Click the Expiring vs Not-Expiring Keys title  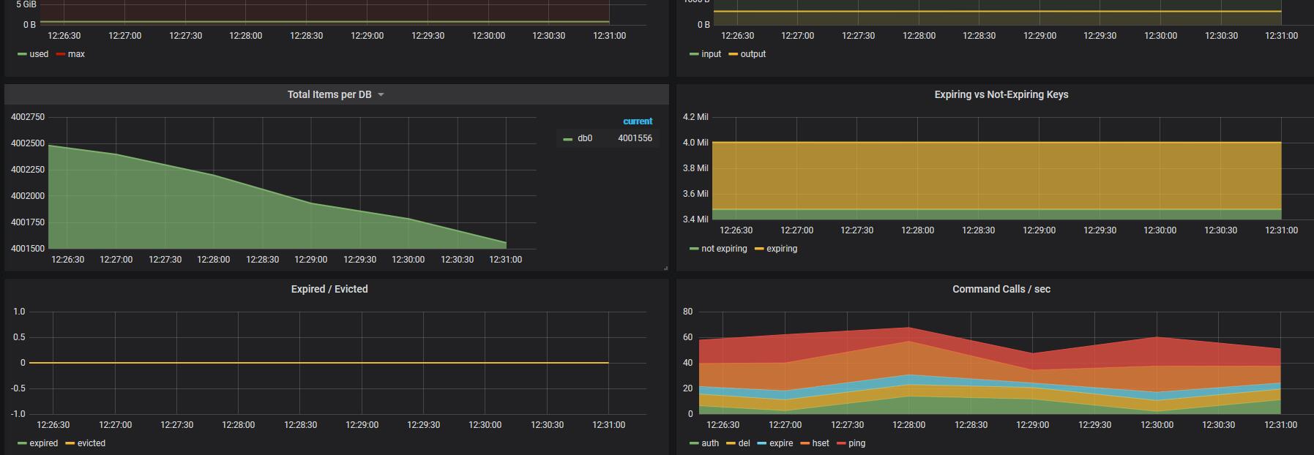pos(1001,94)
